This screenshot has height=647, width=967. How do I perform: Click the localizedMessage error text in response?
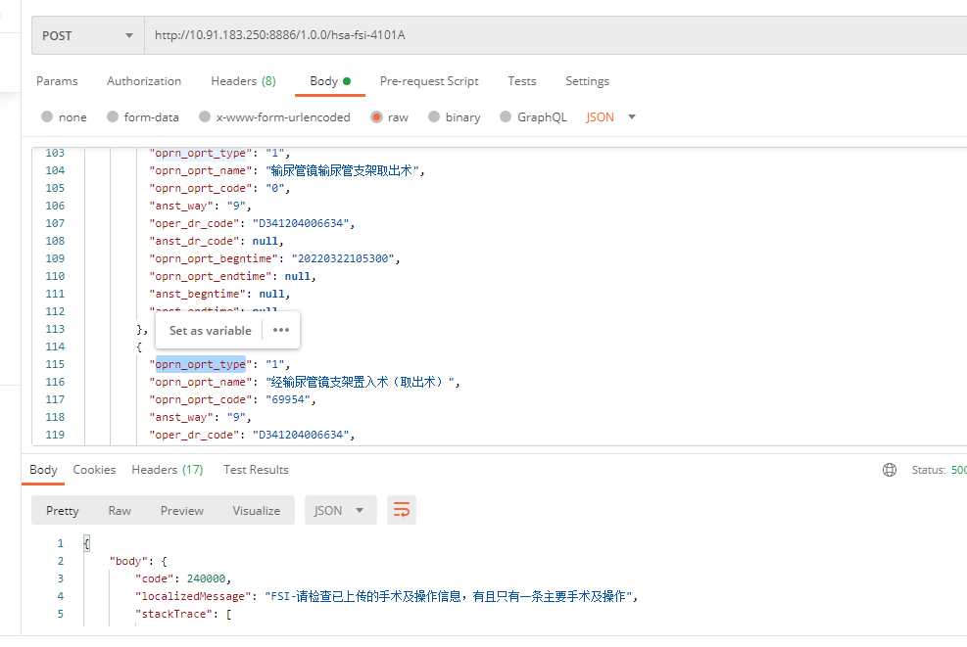[x=449, y=596]
